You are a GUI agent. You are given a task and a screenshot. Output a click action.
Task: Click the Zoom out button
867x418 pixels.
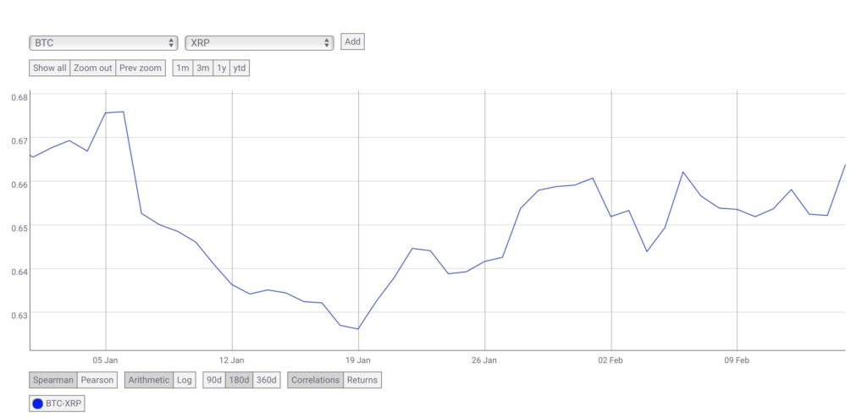tap(93, 68)
